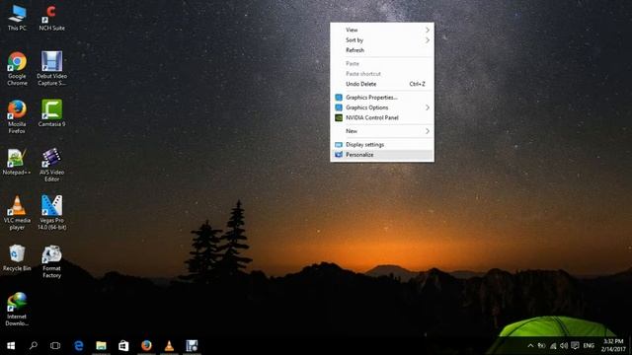Choose Personalize from context menu
Screen dimensions: 632x355
click(x=382, y=155)
